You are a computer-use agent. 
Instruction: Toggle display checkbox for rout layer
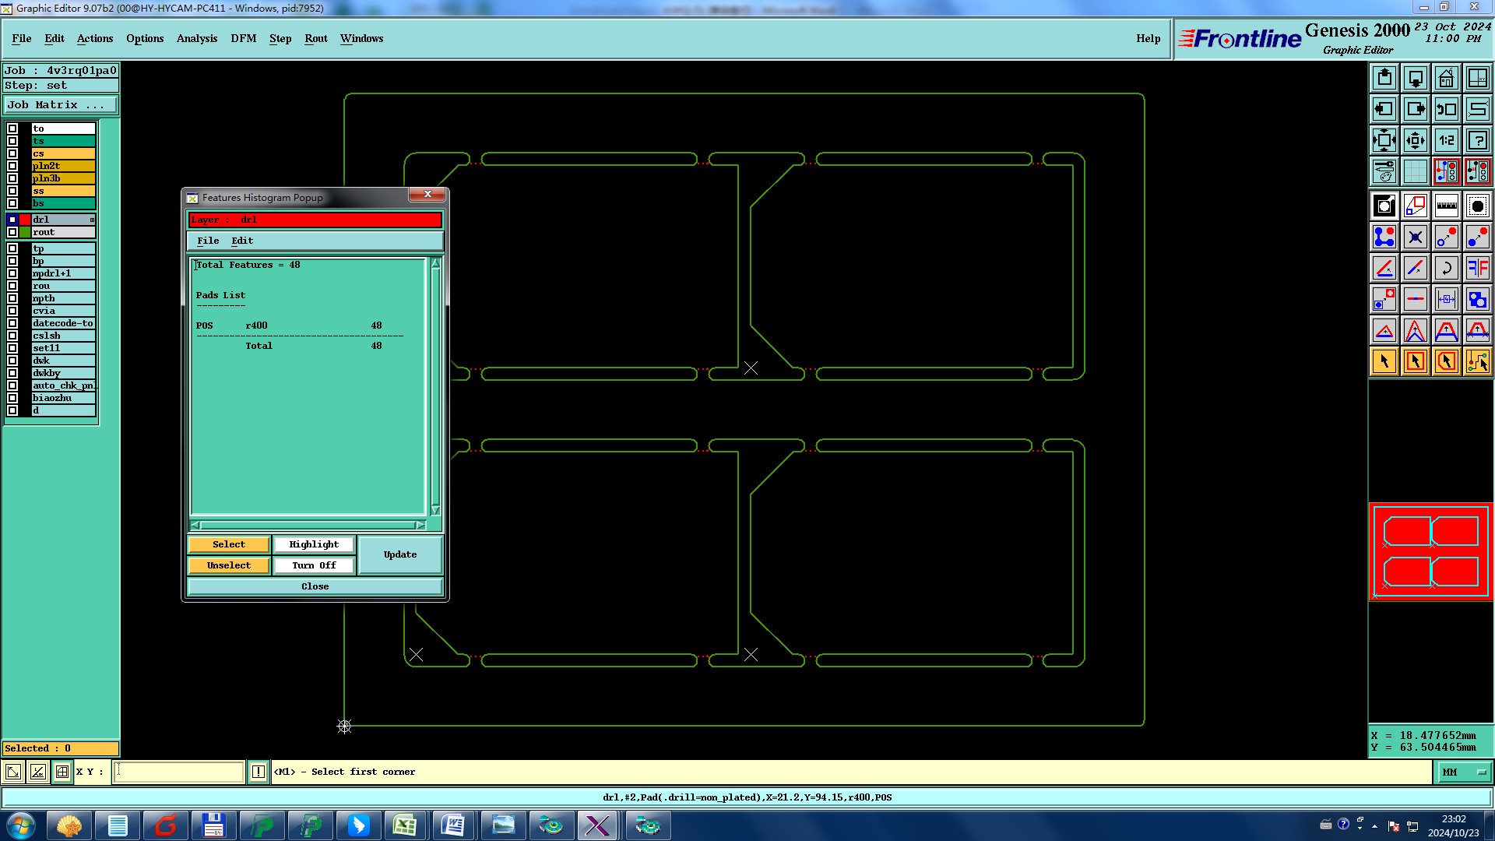click(12, 232)
